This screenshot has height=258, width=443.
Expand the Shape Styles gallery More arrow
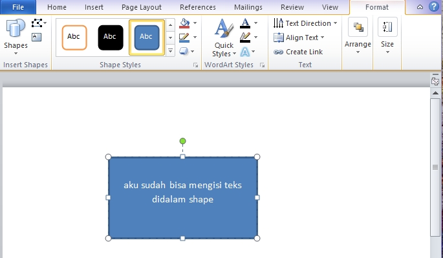[170, 51]
